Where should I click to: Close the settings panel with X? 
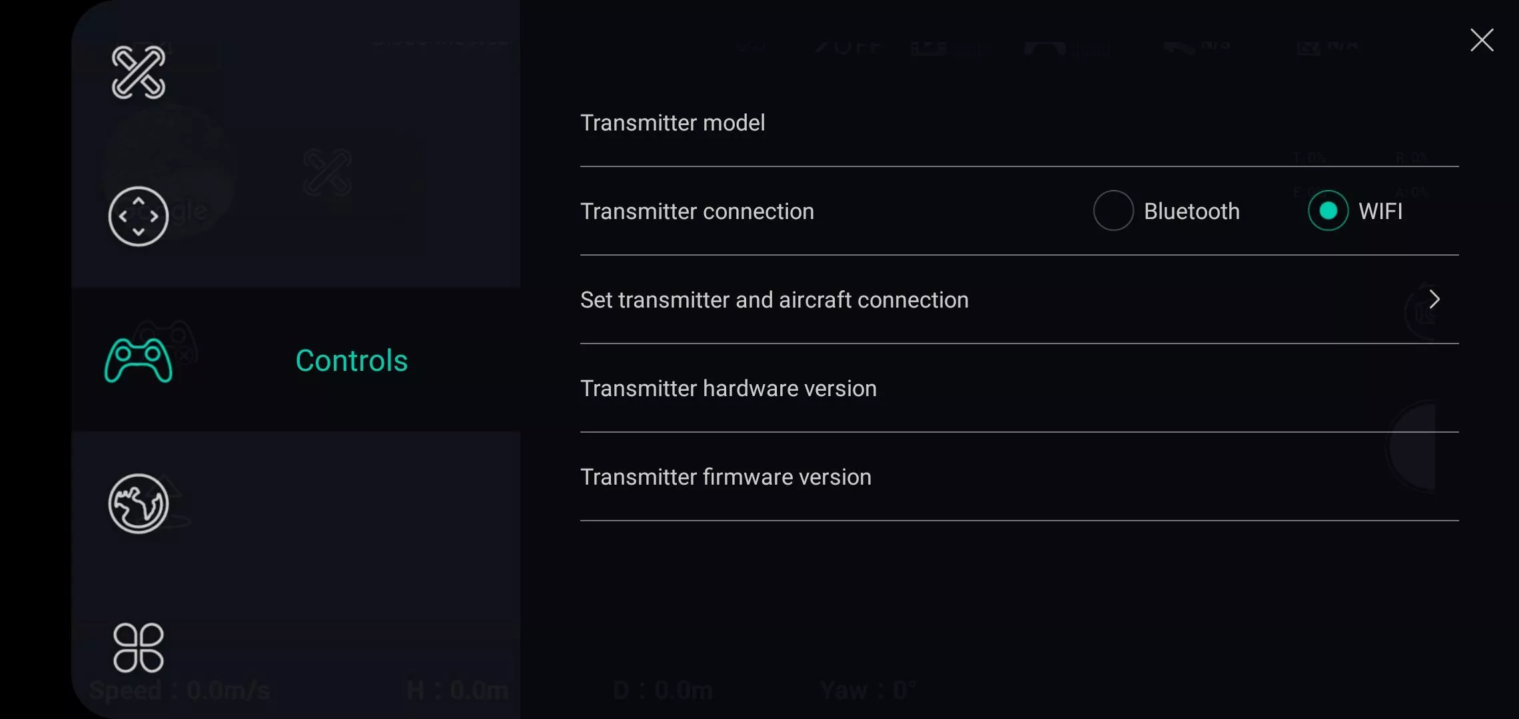coord(1482,41)
